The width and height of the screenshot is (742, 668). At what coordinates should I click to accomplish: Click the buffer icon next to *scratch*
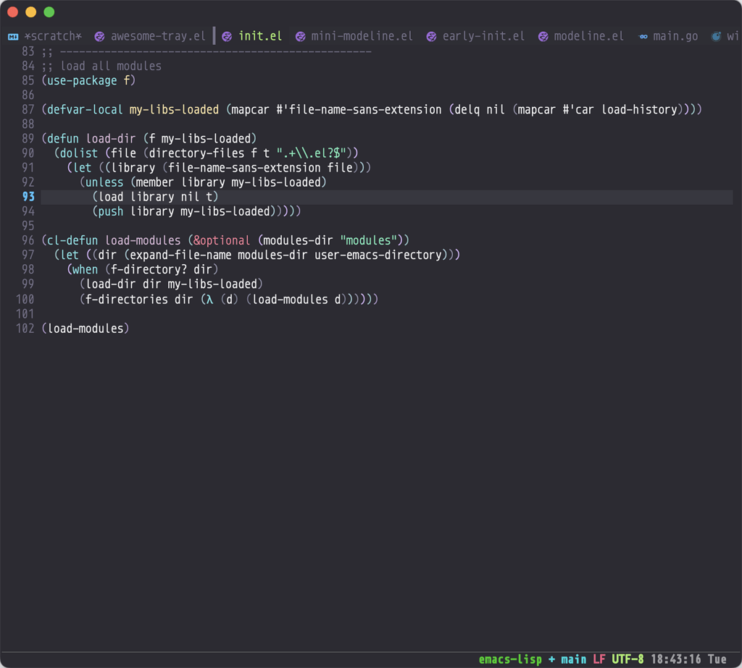(x=12, y=35)
